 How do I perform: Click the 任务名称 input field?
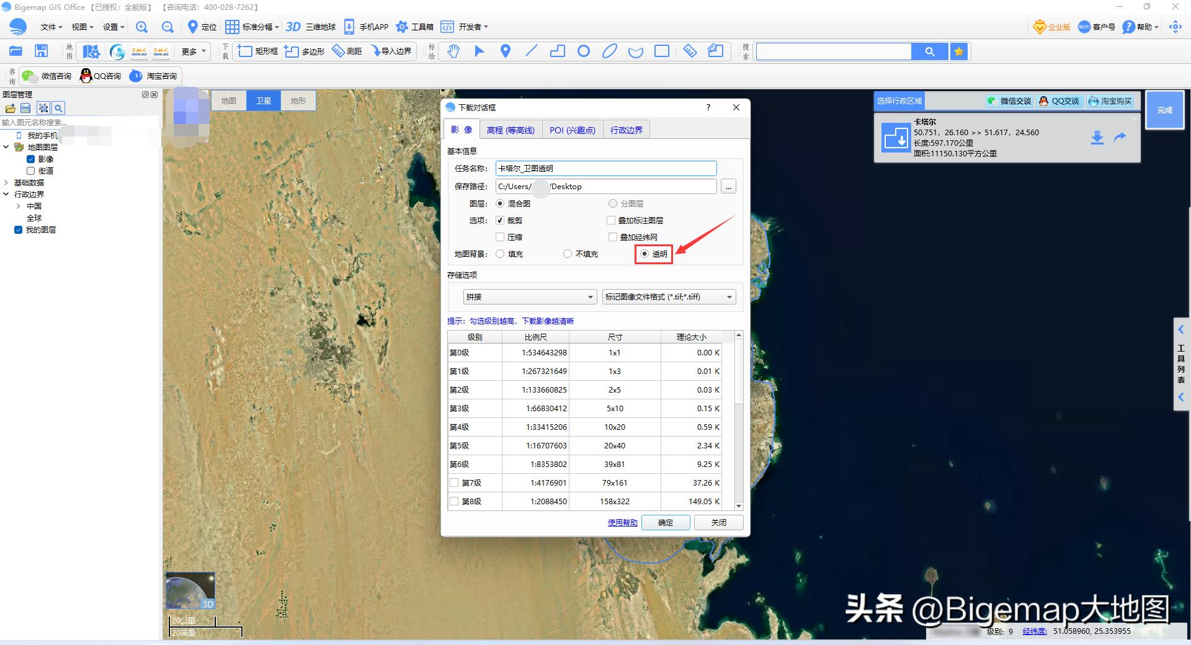(605, 168)
